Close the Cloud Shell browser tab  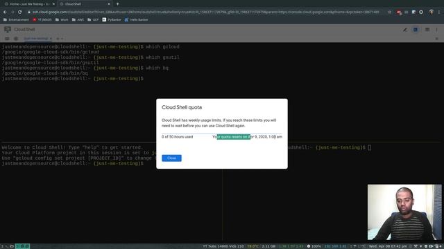[x=109, y=4]
